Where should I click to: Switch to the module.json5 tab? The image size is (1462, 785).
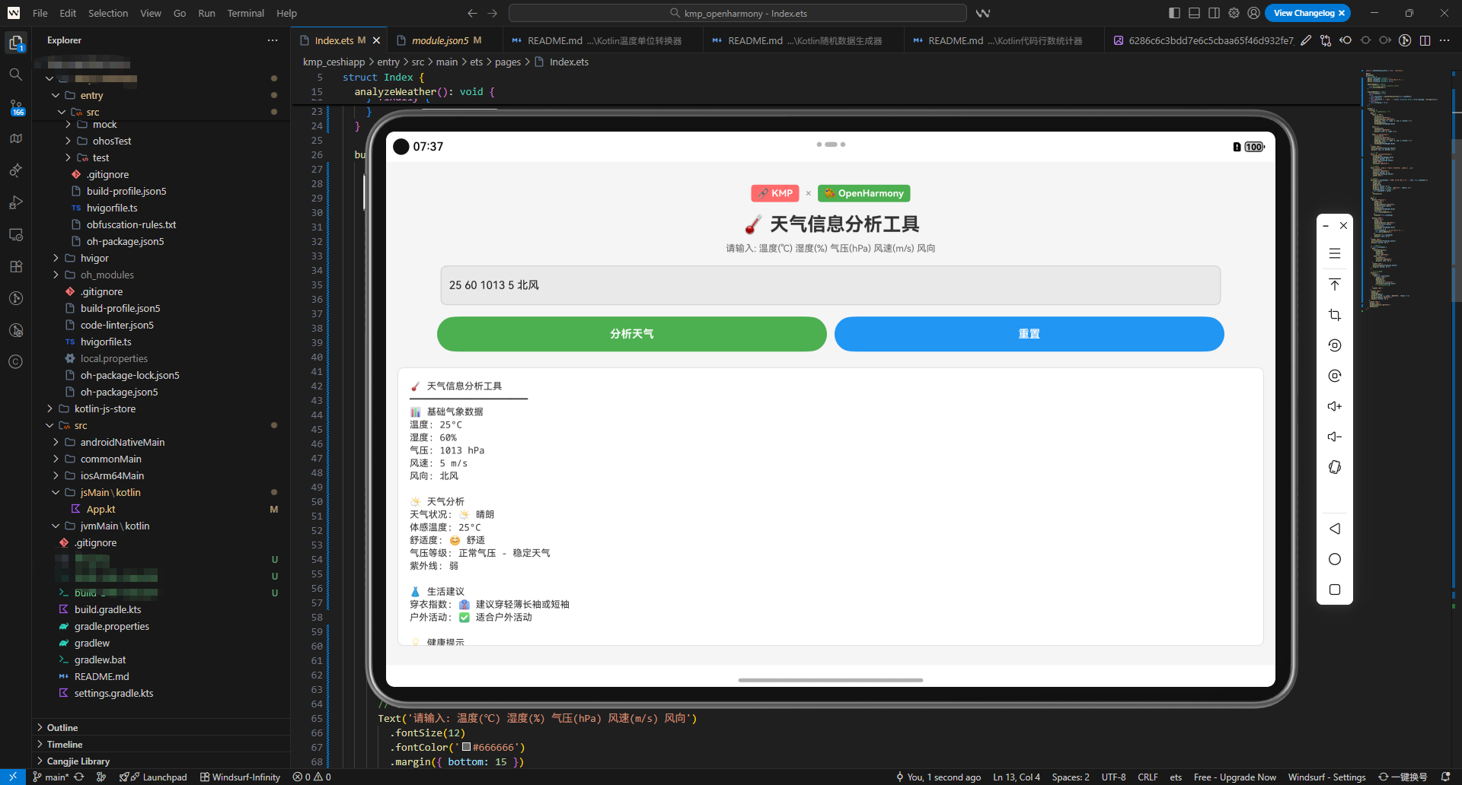coord(442,40)
